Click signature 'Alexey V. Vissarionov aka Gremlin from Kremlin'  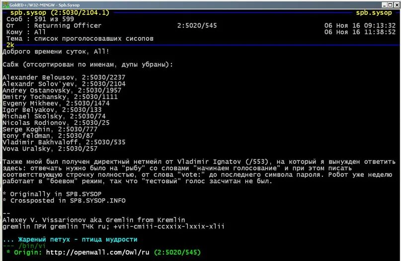[93, 220]
